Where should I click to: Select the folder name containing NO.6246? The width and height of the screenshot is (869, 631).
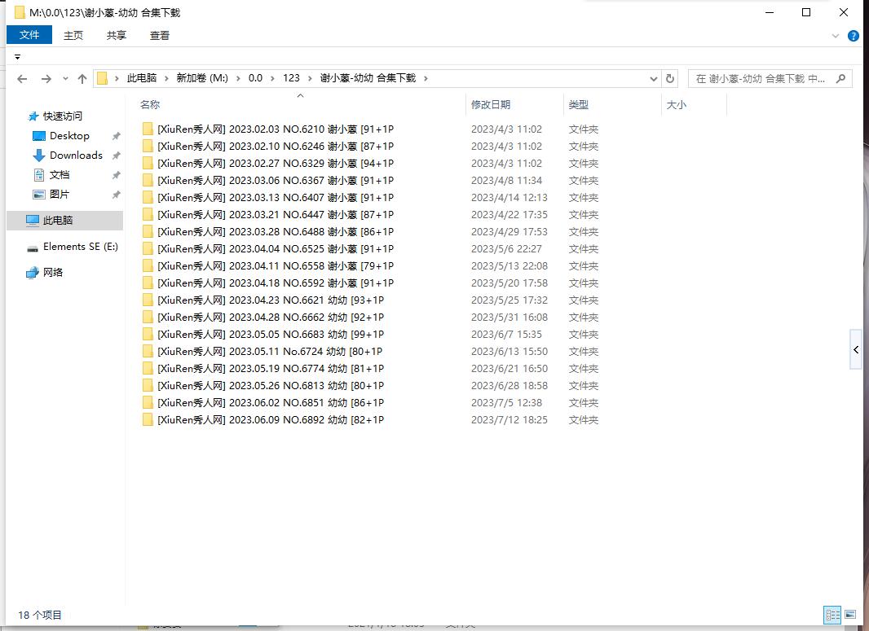[x=276, y=146]
